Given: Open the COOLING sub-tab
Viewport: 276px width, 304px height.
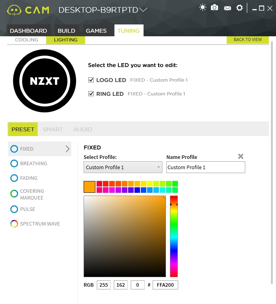Looking at the screenshot, I should click(27, 40).
